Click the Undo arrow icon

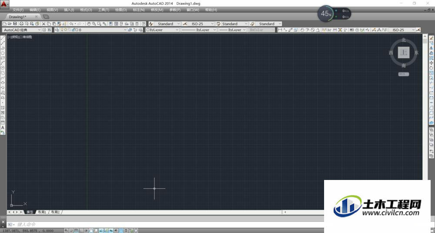tap(71, 24)
